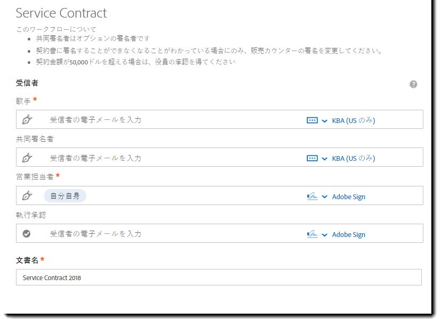Click the KBA (US のみ) link for 歌手
Image resolution: width=442 pixels, height=319 pixels.
pos(354,120)
